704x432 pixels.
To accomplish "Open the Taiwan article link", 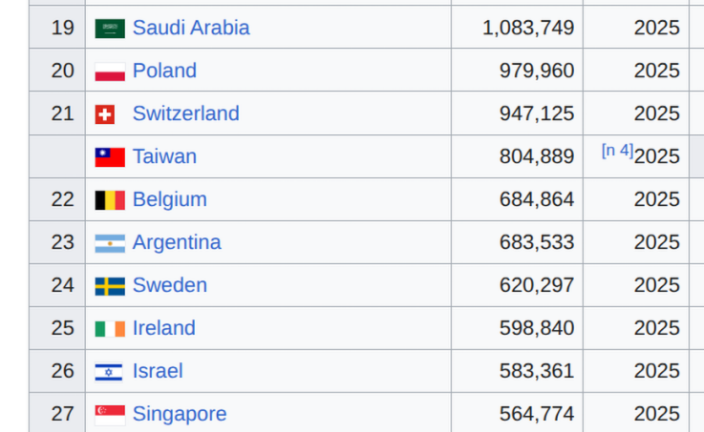I will click(164, 156).
